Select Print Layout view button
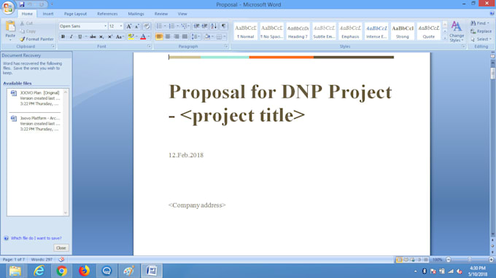Screen dimensions: 496x278 (x=399, y=260)
